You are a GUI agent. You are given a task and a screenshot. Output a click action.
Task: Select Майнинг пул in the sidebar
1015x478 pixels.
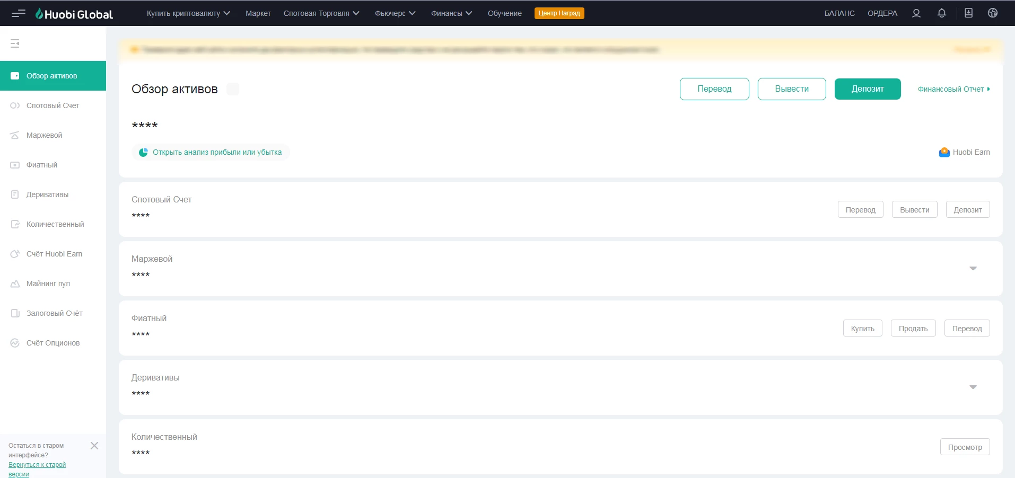(53, 284)
